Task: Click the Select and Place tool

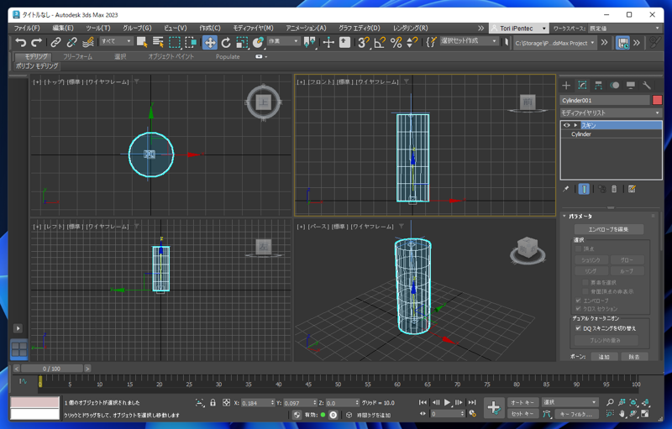Action: pyautogui.click(x=258, y=42)
